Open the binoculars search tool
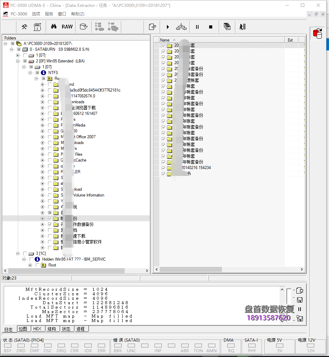This screenshot has height=357, width=329. tap(54, 26)
